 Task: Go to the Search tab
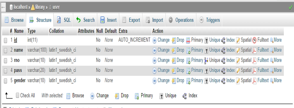pos(85,20)
